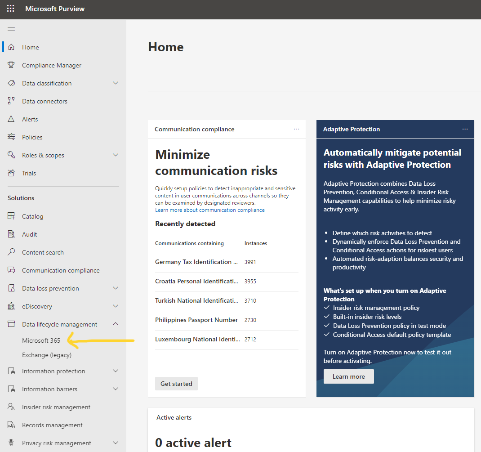This screenshot has height=452, width=481.
Task: Click the Data connectors icon
Action: click(11, 101)
